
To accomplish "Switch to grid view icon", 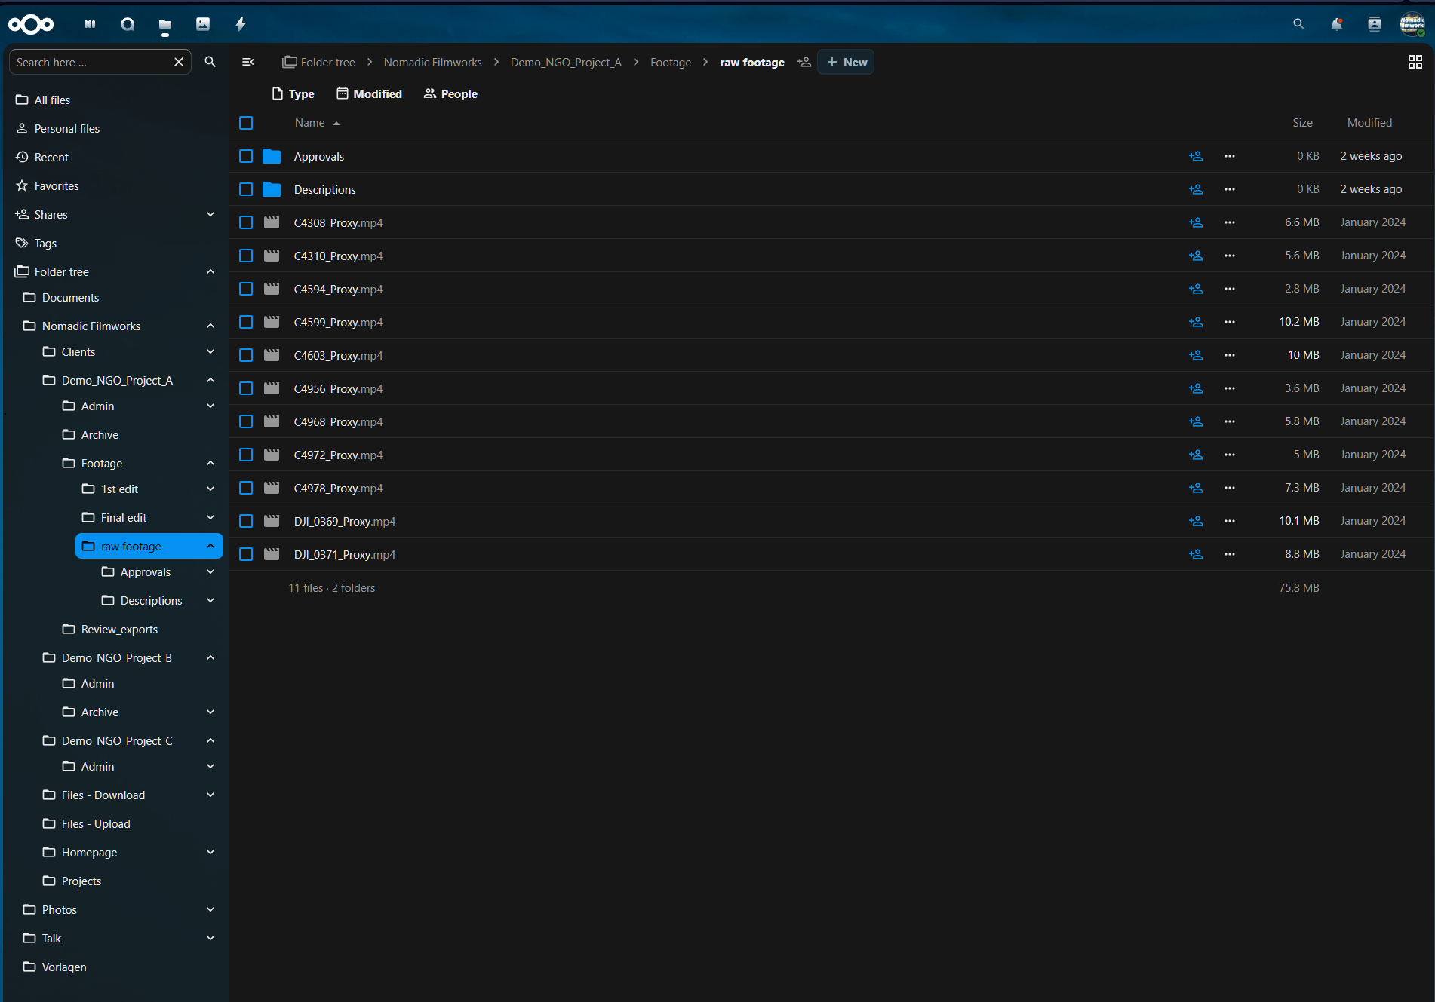I will click(x=1415, y=63).
